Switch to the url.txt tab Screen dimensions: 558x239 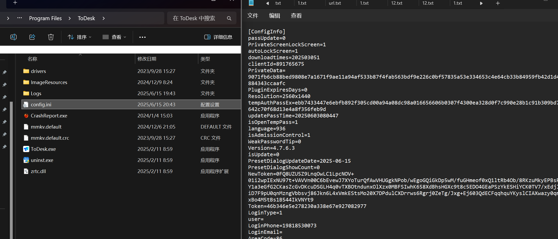coord(335,3)
